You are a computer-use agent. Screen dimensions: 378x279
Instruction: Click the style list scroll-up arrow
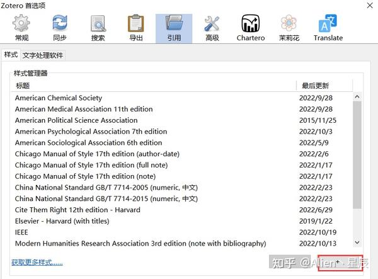tap(357, 97)
